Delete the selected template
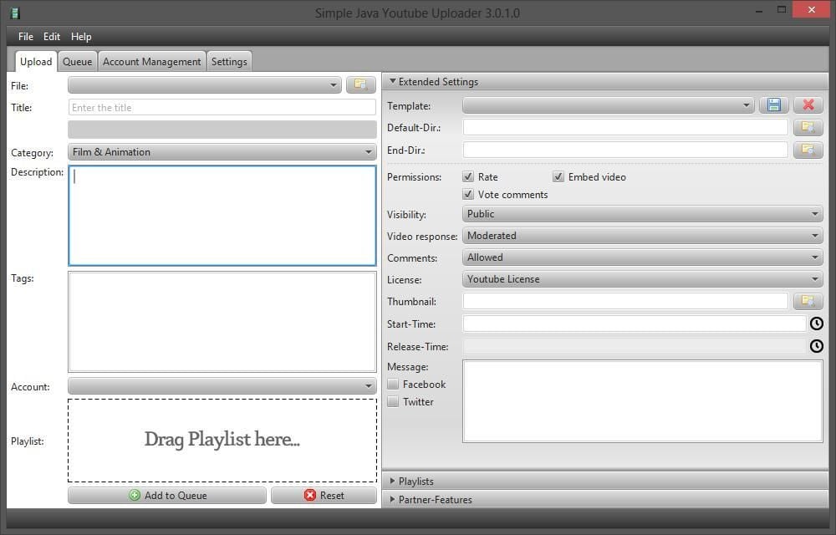 pos(807,104)
